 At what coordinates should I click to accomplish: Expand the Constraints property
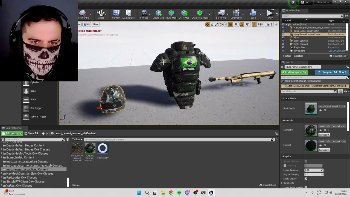[x=282, y=183]
